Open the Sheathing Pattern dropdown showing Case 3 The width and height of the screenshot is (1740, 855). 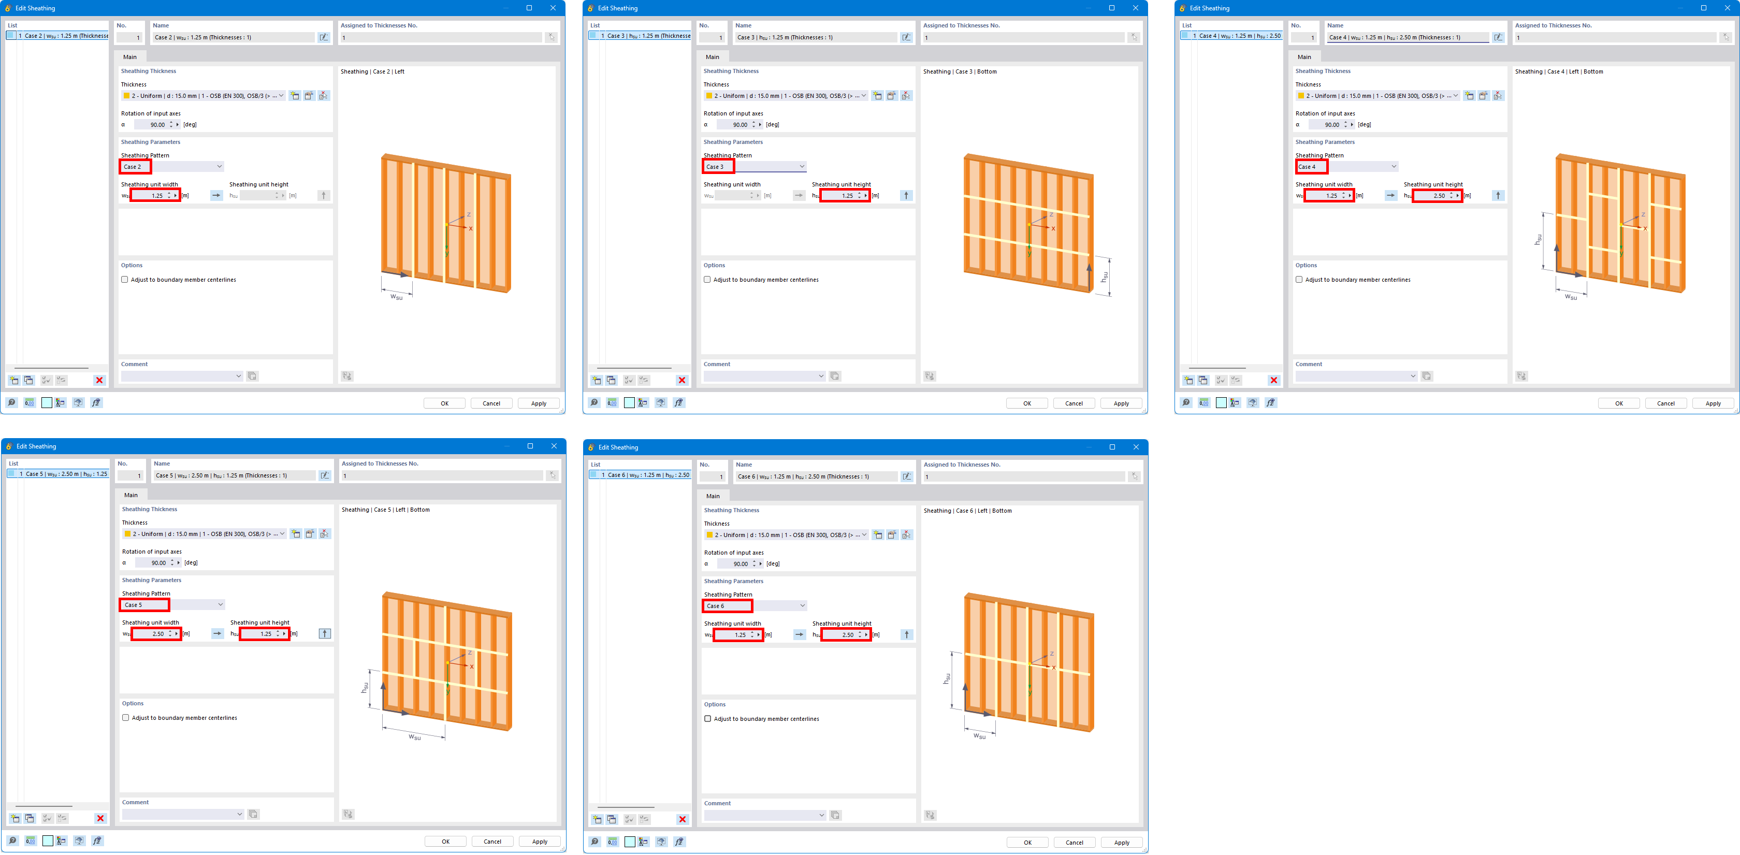(801, 166)
